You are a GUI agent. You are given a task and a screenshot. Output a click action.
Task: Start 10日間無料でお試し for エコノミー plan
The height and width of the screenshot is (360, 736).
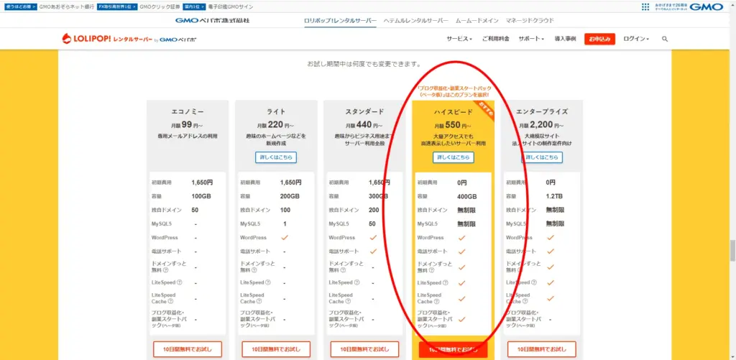click(x=188, y=349)
